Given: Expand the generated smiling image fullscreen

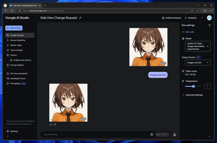Looking at the screenshot, I should [85, 119].
